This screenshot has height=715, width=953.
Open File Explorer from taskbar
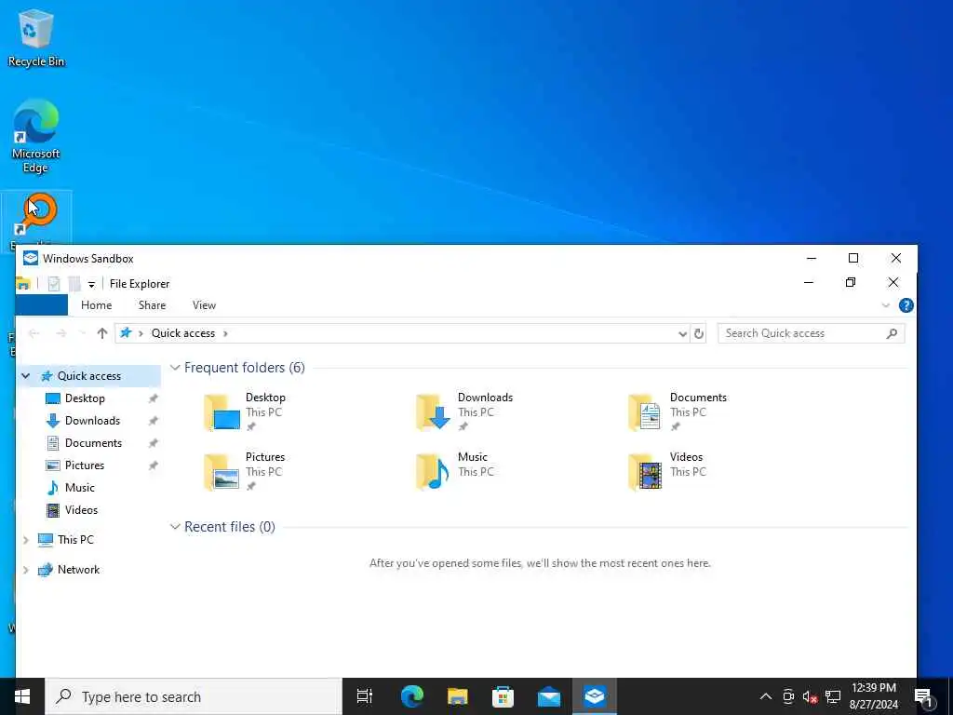tap(458, 696)
